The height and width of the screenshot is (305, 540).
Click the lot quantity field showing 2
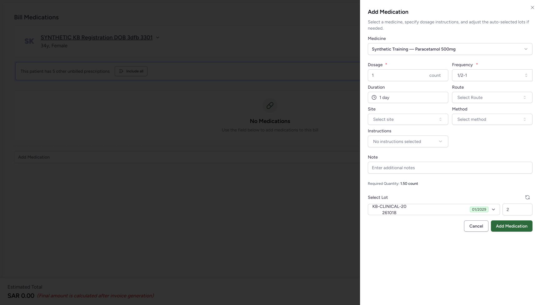click(517, 209)
